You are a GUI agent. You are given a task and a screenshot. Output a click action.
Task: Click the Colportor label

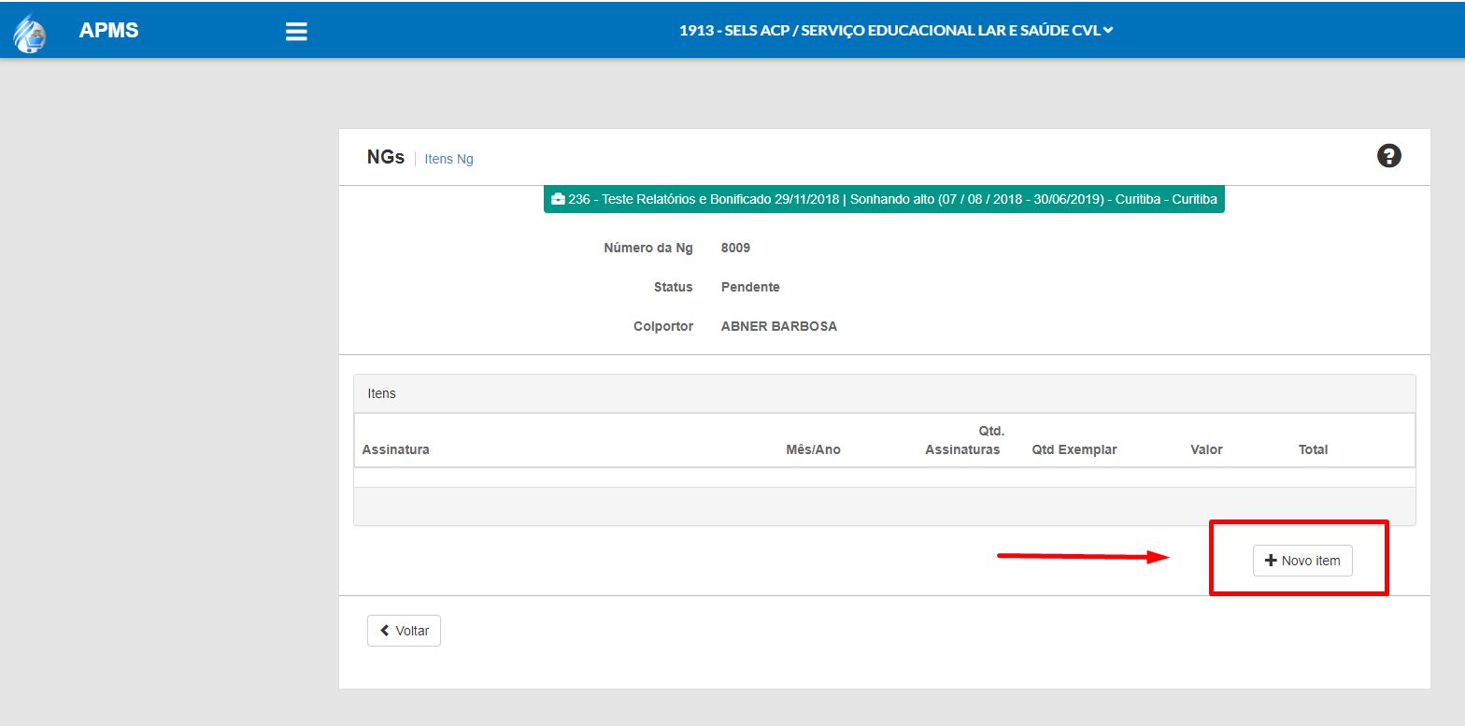click(663, 326)
